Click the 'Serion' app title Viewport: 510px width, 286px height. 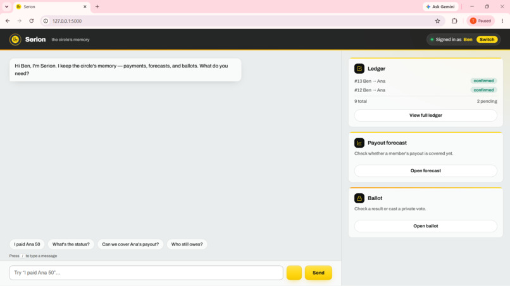35,40
